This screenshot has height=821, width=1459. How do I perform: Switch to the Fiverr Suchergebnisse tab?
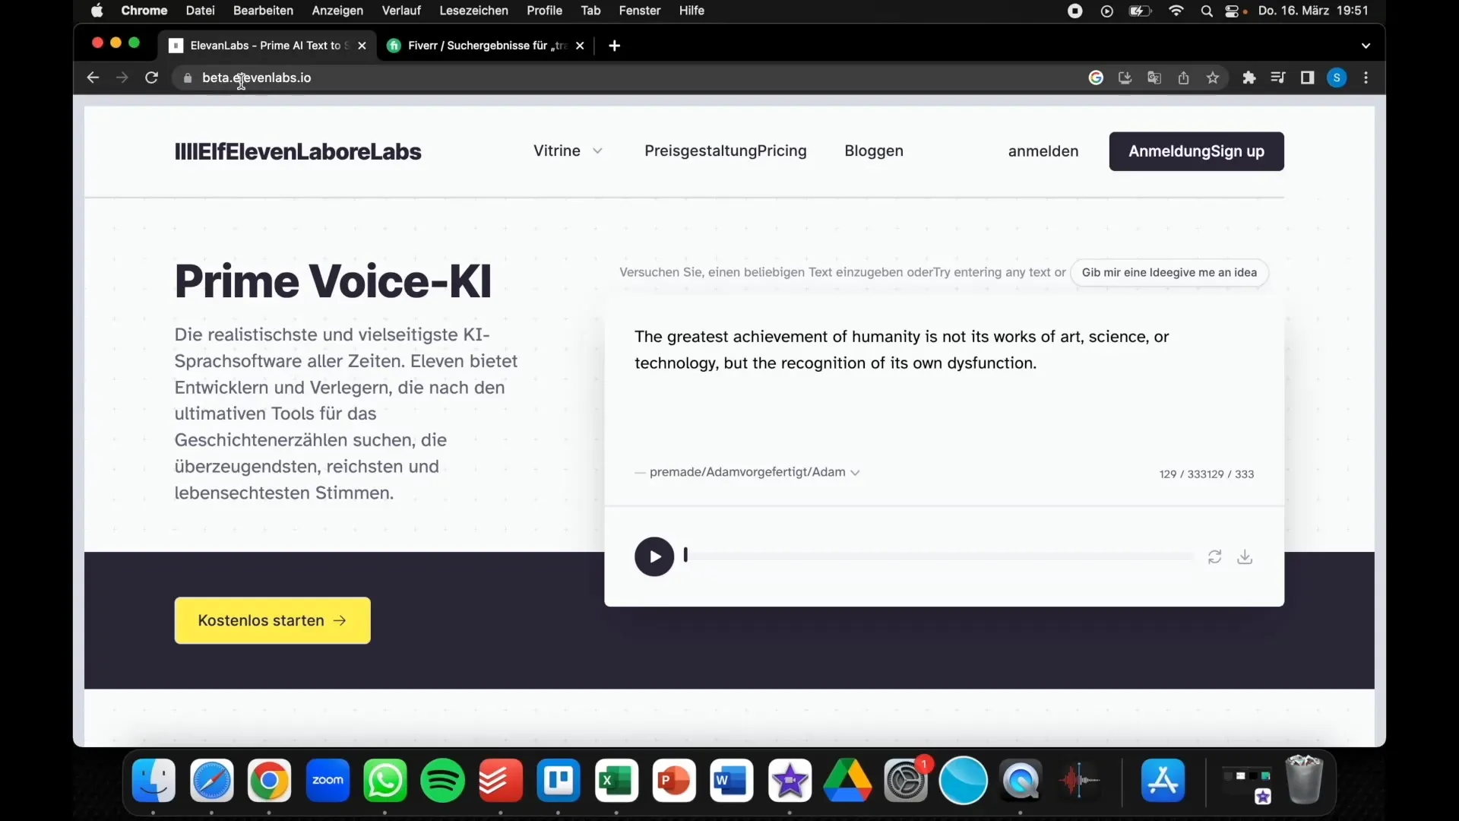pyautogui.click(x=486, y=46)
